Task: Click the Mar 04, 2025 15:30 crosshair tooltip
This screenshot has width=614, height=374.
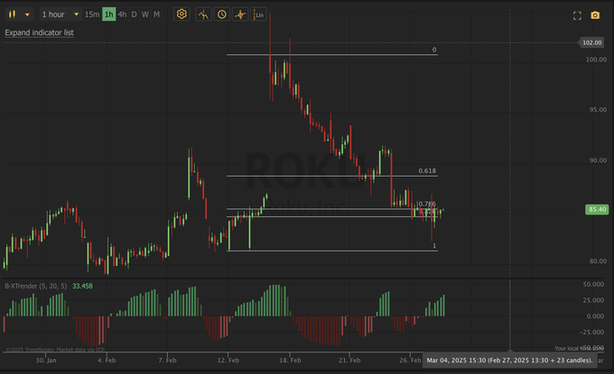Action: tap(509, 360)
